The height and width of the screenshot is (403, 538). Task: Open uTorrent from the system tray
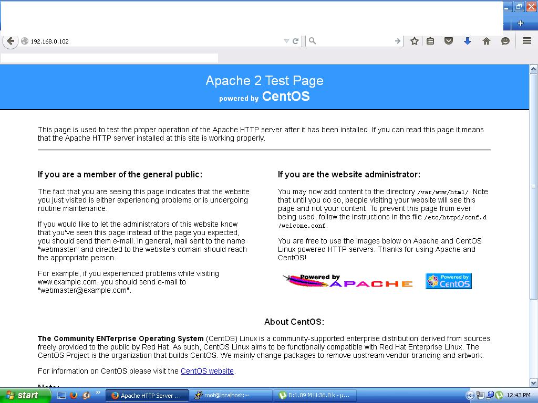pos(499,396)
